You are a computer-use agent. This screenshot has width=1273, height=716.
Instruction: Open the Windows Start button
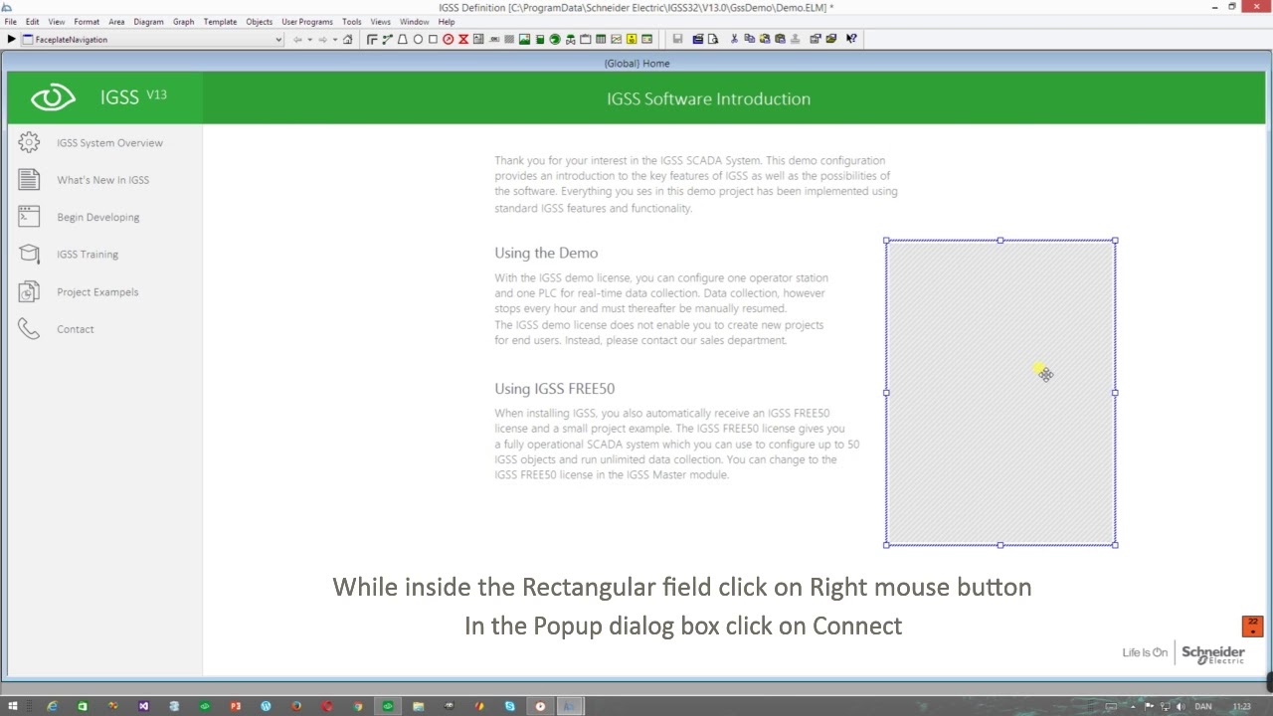[x=13, y=706]
